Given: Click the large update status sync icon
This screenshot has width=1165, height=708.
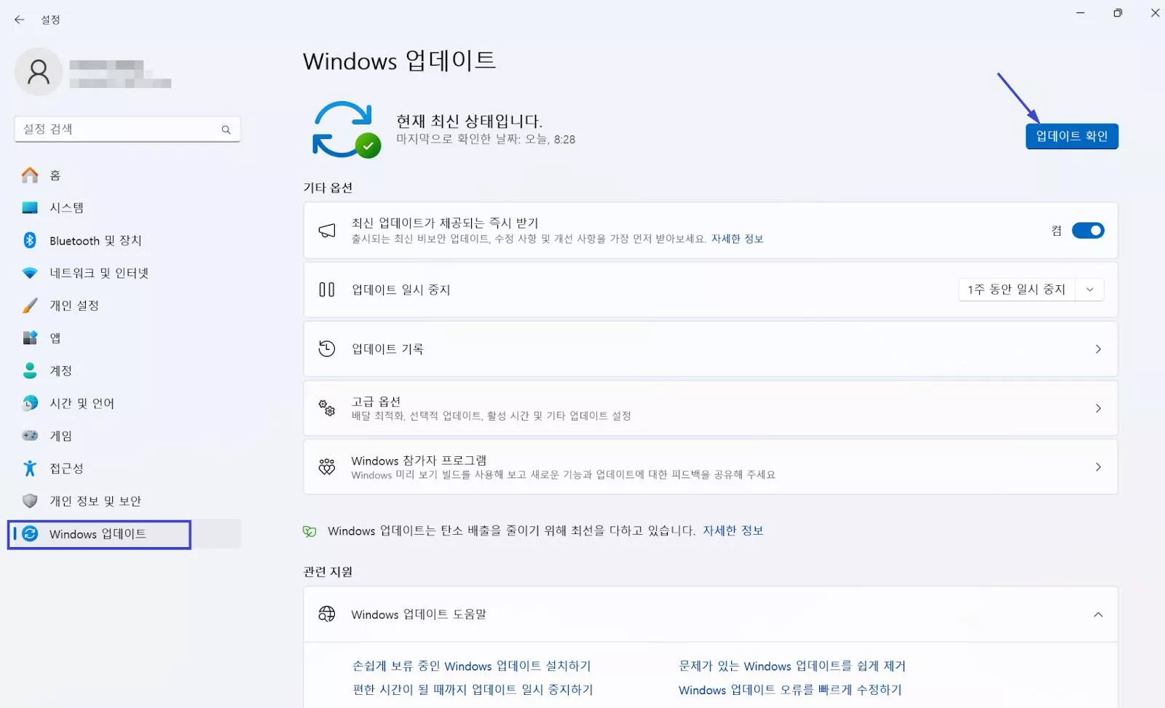Looking at the screenshot, I should coord(345,130).
